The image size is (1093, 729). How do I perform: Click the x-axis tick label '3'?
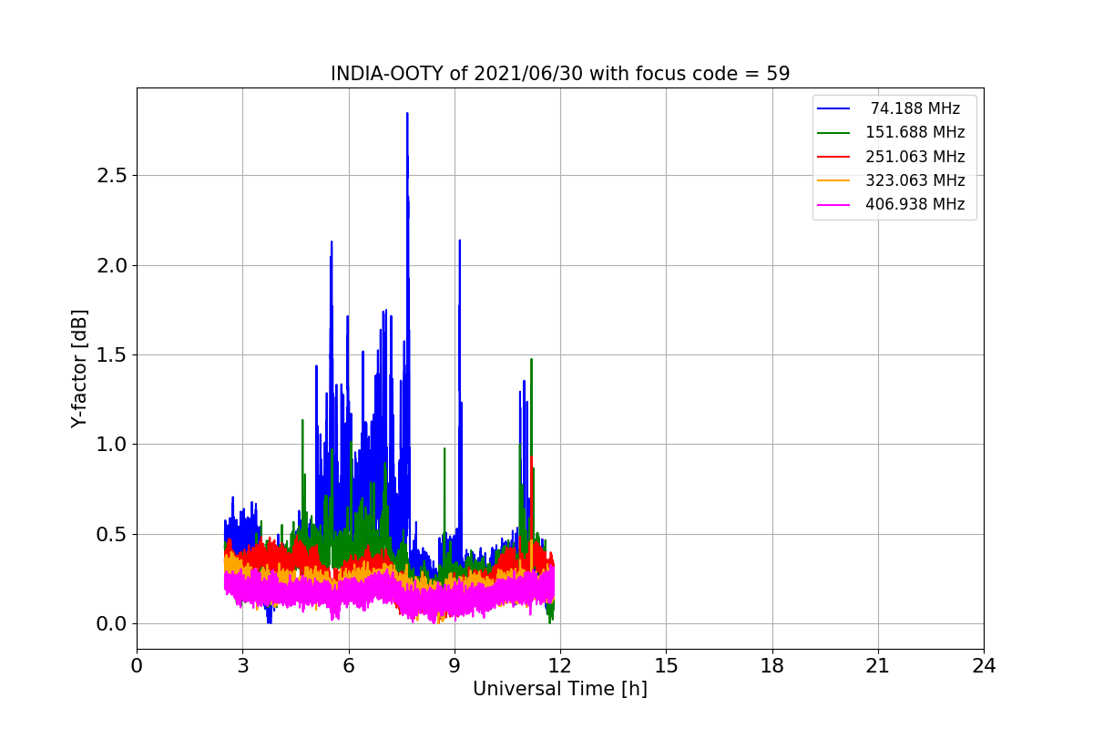(x=242, y=666)
